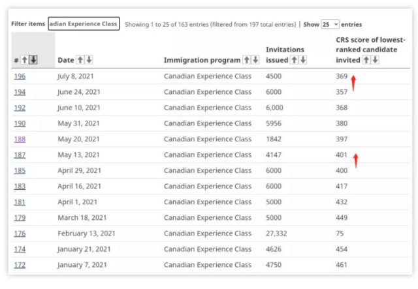This screenshot has height=289, width=418.
Task: Sort CRS score column descending
Action: (x=375, y=60)
